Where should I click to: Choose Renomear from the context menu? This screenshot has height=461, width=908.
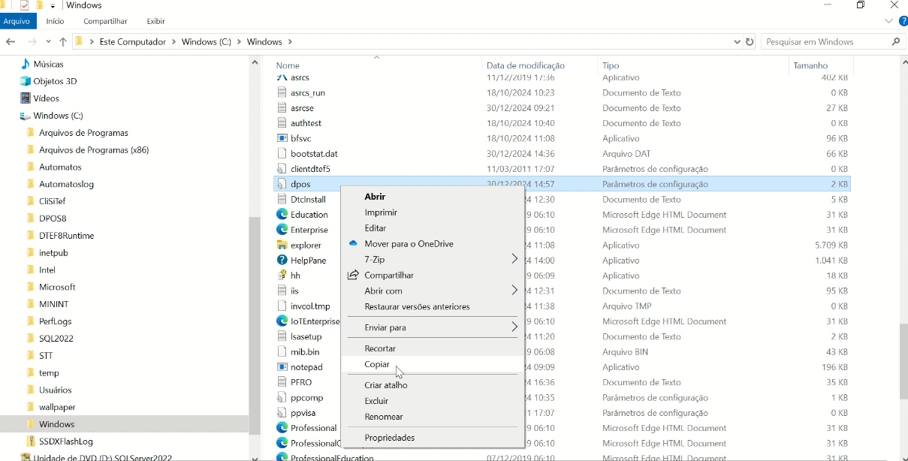click(x=384, y=417)
